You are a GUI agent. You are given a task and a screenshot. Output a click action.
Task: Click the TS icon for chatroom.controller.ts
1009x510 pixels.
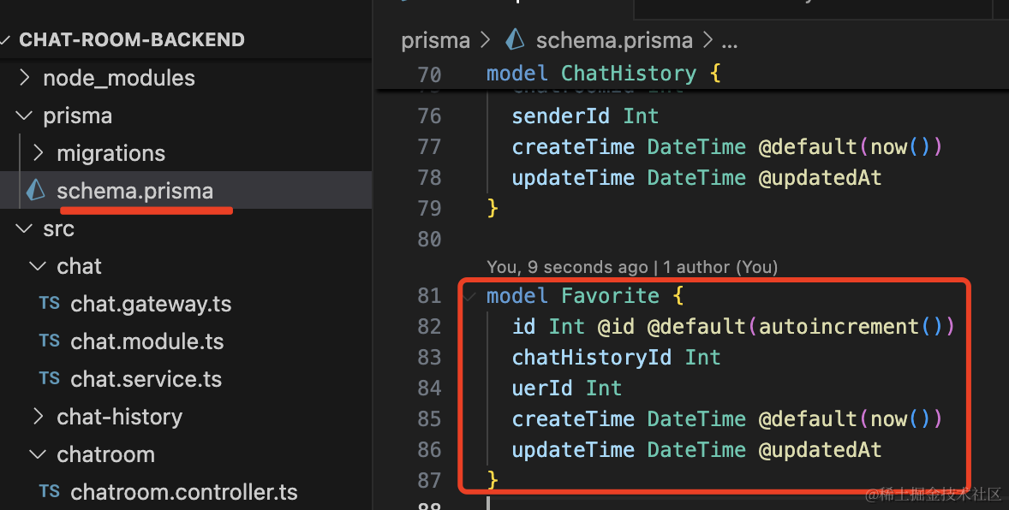(50, 492)
